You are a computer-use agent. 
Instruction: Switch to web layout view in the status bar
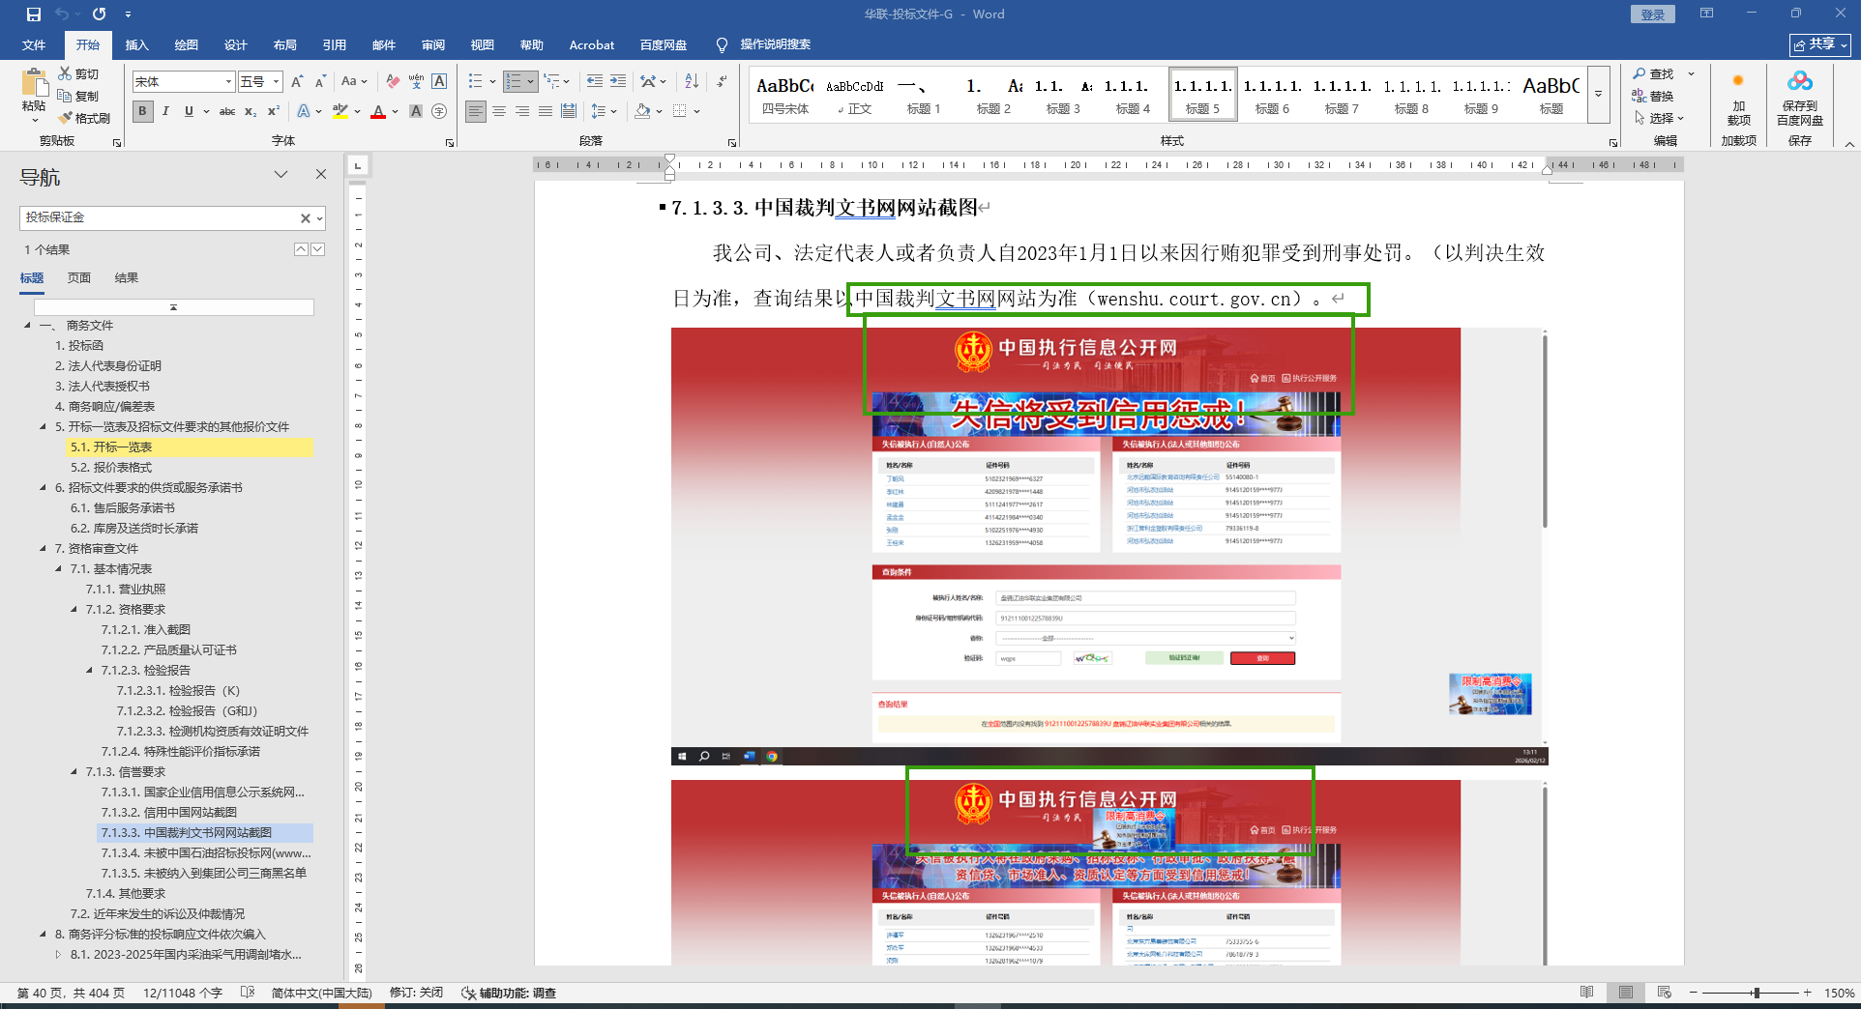point(1664,993)
